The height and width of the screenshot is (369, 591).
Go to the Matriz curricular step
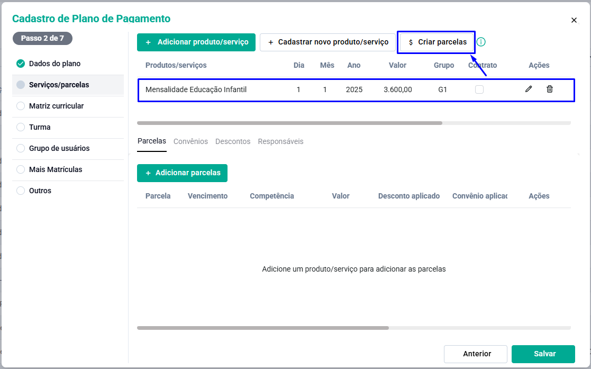pos(68,106)
